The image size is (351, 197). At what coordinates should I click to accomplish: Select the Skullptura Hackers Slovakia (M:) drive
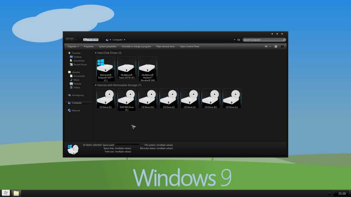tap(148, 69)
